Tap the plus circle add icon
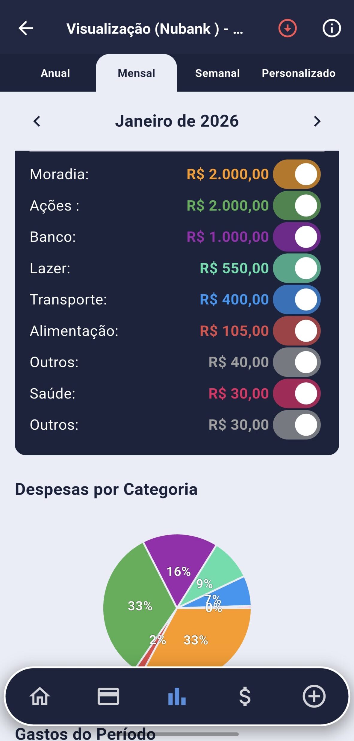The width and height of the screenshot is (354, 741). 314,696
